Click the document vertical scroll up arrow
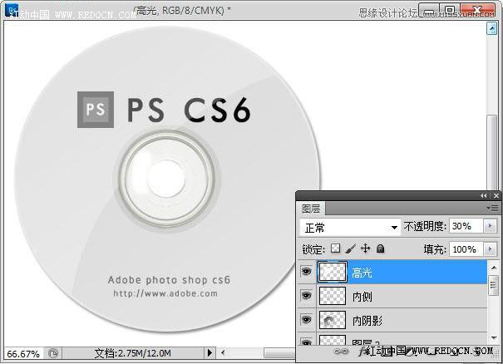Image resolution: width=503 pixels, height=364 pixels. 491,29
